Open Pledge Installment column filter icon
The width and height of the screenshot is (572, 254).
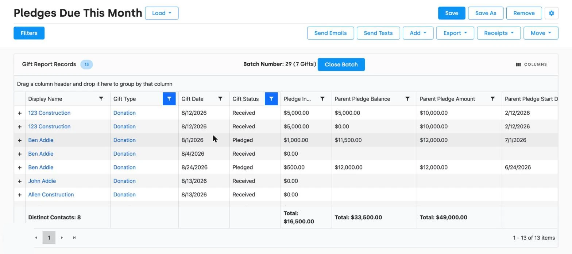point(322,99)
